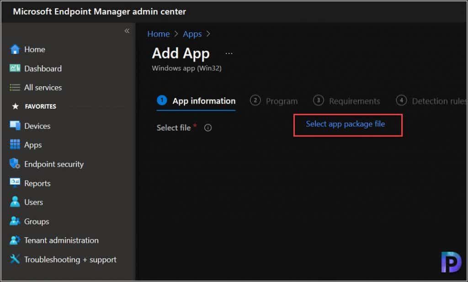Click the Reports monitor icon
The height and width of the screenshot is (282, 468).
click(x=15, y=183)
